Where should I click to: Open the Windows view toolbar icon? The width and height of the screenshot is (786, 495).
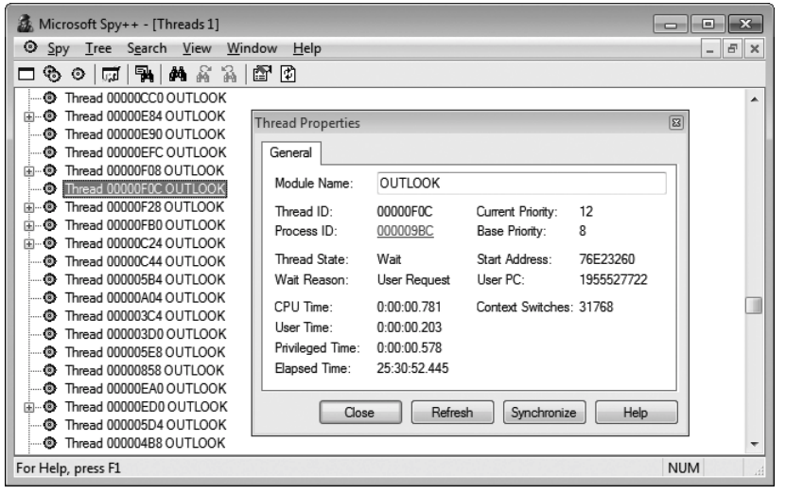coord(26,75)
